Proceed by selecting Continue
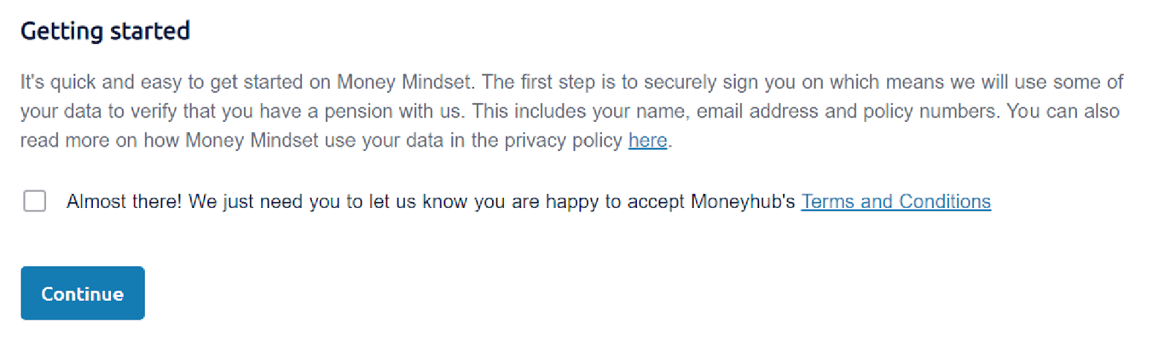 click(83, 293)
